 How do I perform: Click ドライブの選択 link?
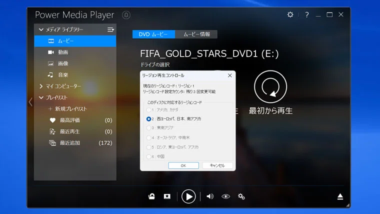(155, 64)
